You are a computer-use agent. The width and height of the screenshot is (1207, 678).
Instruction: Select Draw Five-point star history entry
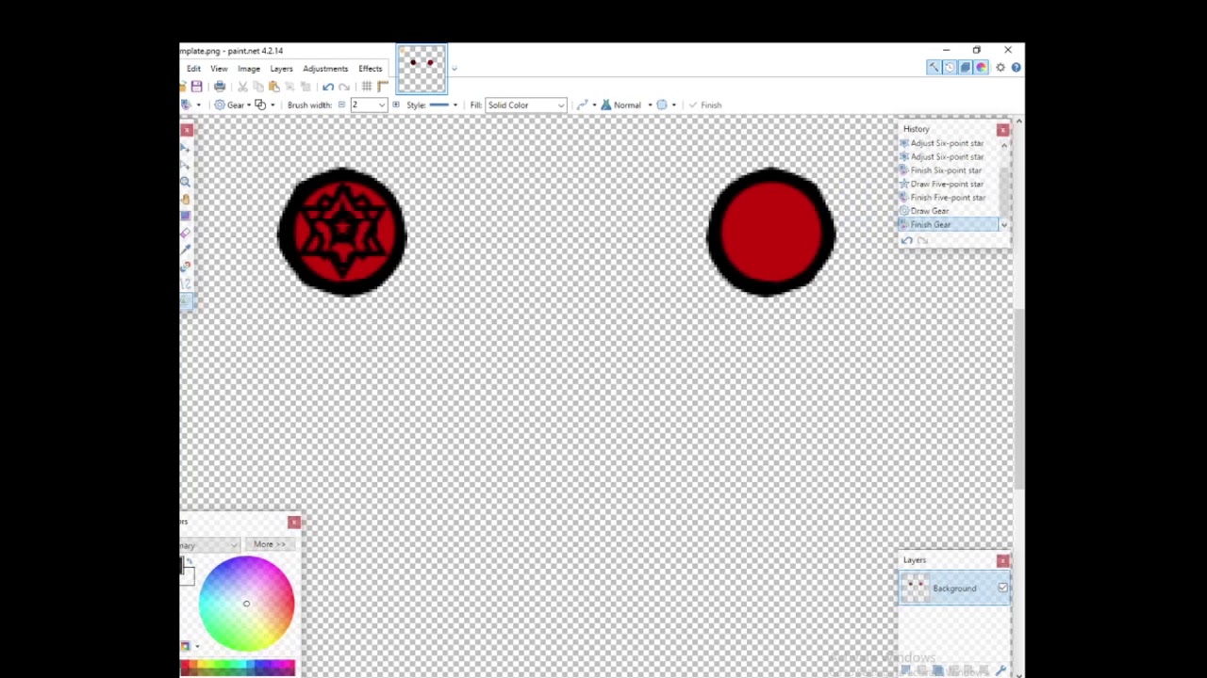click(946, 185)
